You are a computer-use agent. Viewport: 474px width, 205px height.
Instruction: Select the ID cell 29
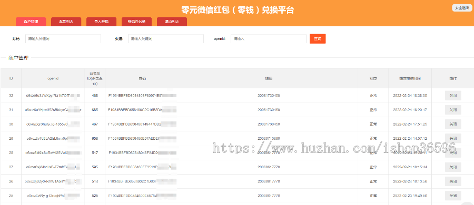coord(11,139)
